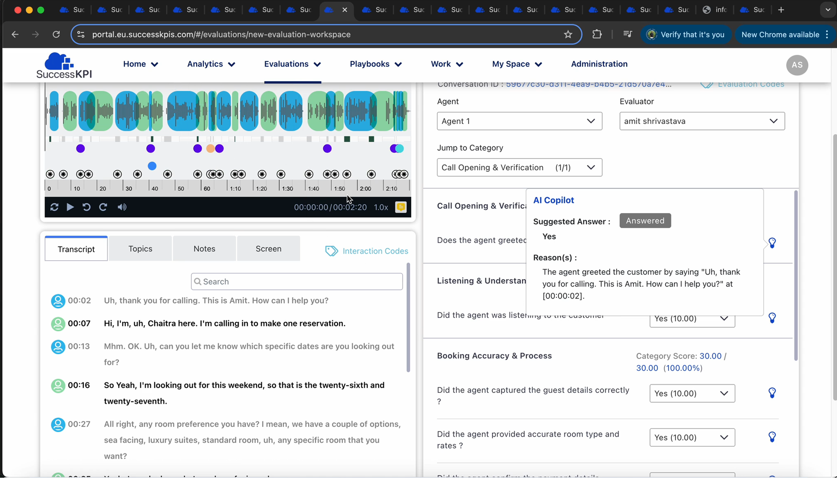837x478 pixels.
Task: Mute the audio with the speaker icon
Action: pyautogui.click(x=122, y=207)
